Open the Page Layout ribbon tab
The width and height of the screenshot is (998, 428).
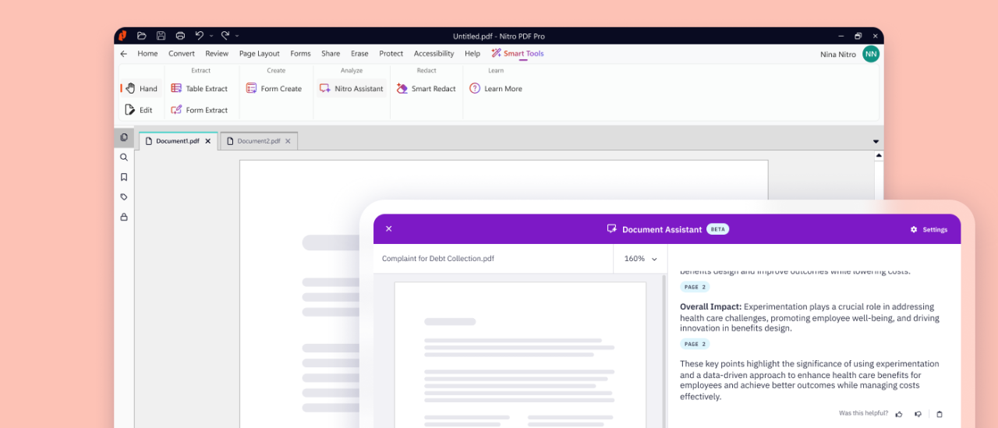260,54
